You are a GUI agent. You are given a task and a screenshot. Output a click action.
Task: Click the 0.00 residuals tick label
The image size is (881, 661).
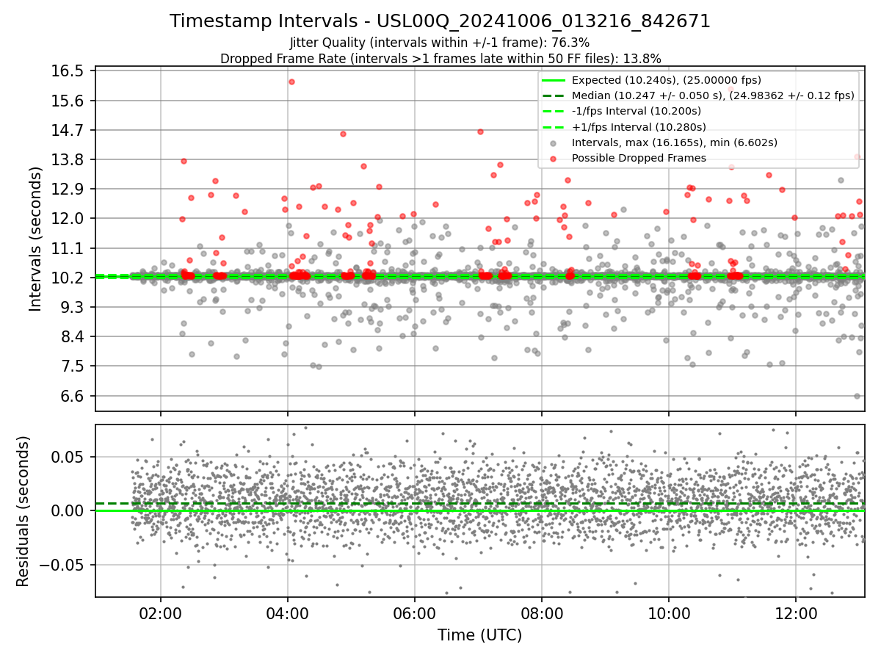[68, 510]
